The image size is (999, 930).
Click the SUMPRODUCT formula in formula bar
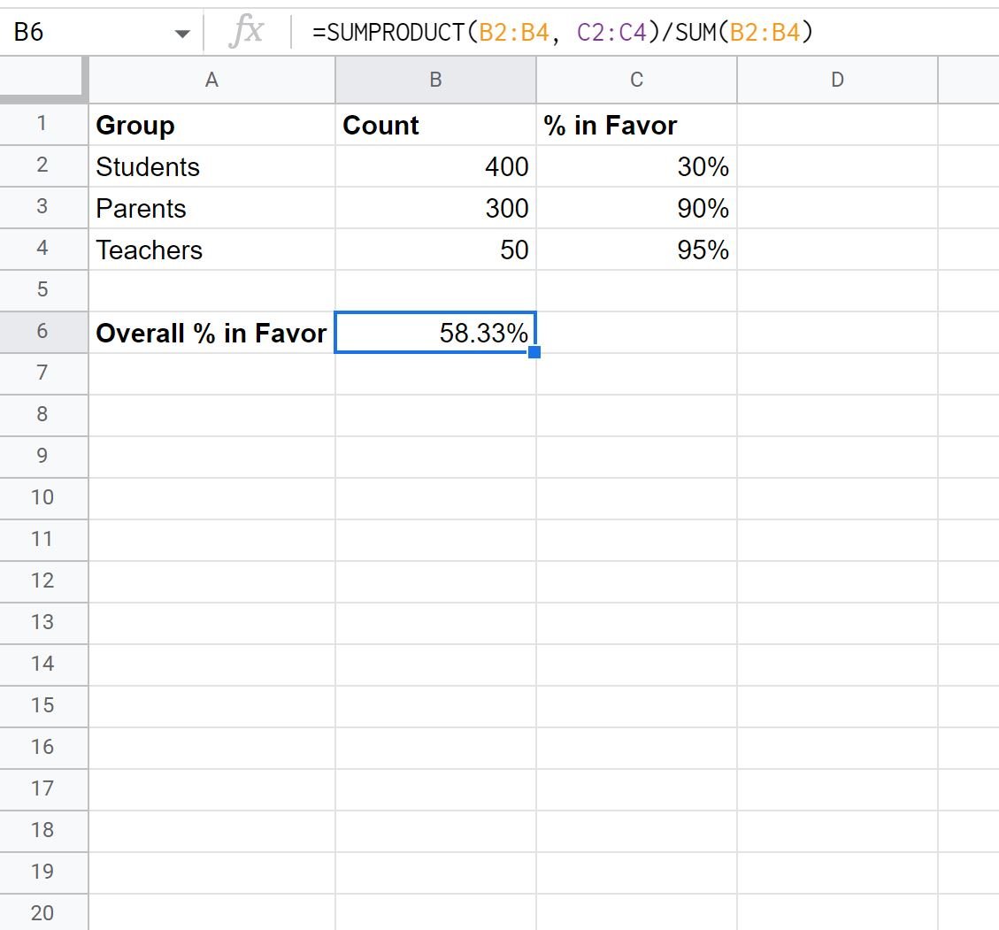click(x=563, y=32)
